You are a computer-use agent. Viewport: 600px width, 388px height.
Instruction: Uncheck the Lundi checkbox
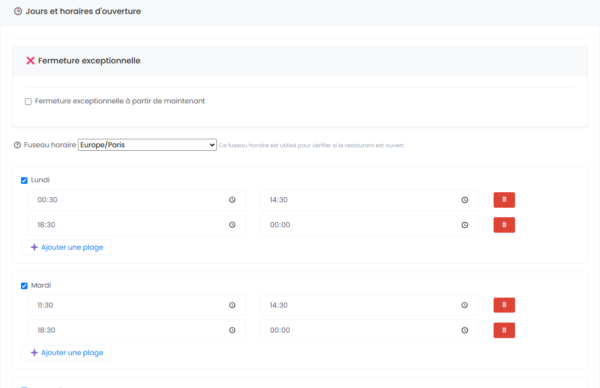coord(24,180)
